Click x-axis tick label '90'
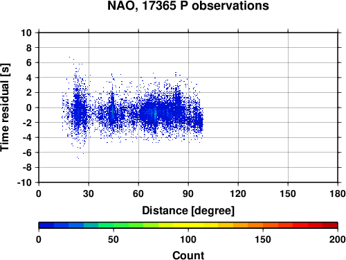 click(188, 193)
